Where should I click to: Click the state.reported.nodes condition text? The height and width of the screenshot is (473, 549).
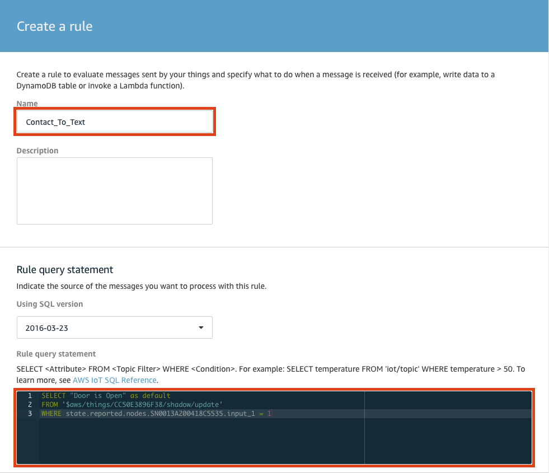(x=161, y=414)
